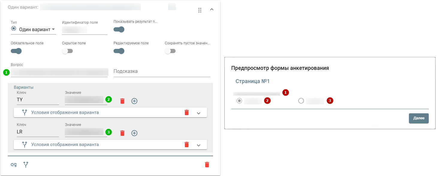Delete display conditions of TY variant
The width and height of the screenshot is (441, 176).
coord(187,112)
